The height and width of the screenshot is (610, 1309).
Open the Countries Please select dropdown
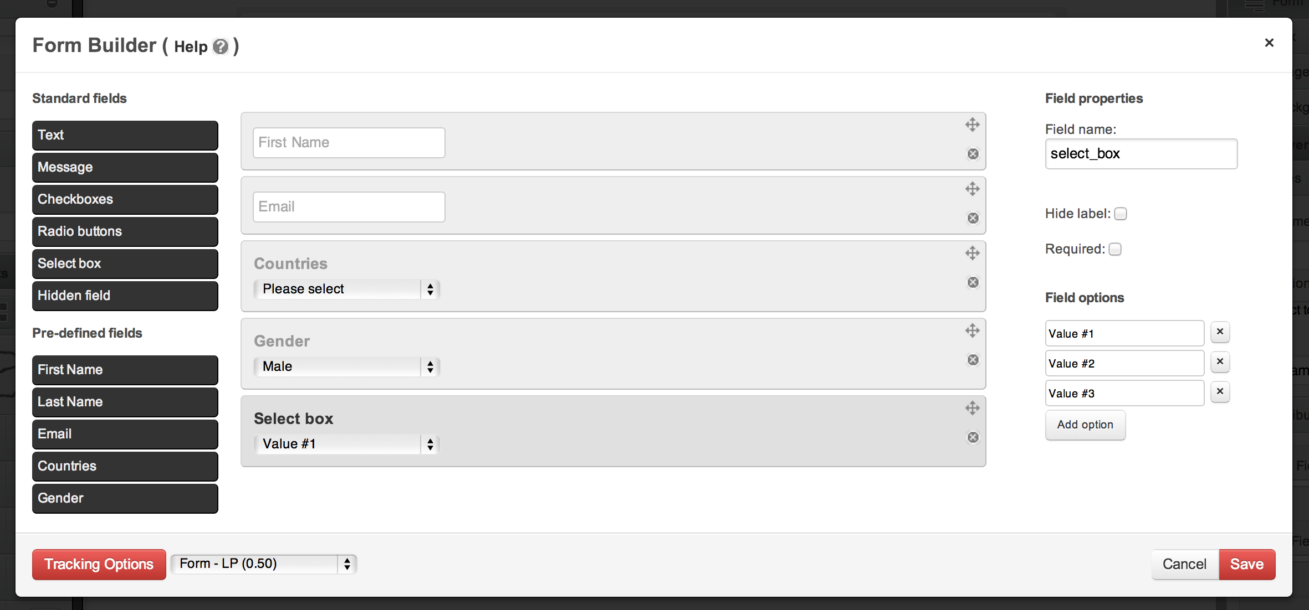click(x=346, y=289)
